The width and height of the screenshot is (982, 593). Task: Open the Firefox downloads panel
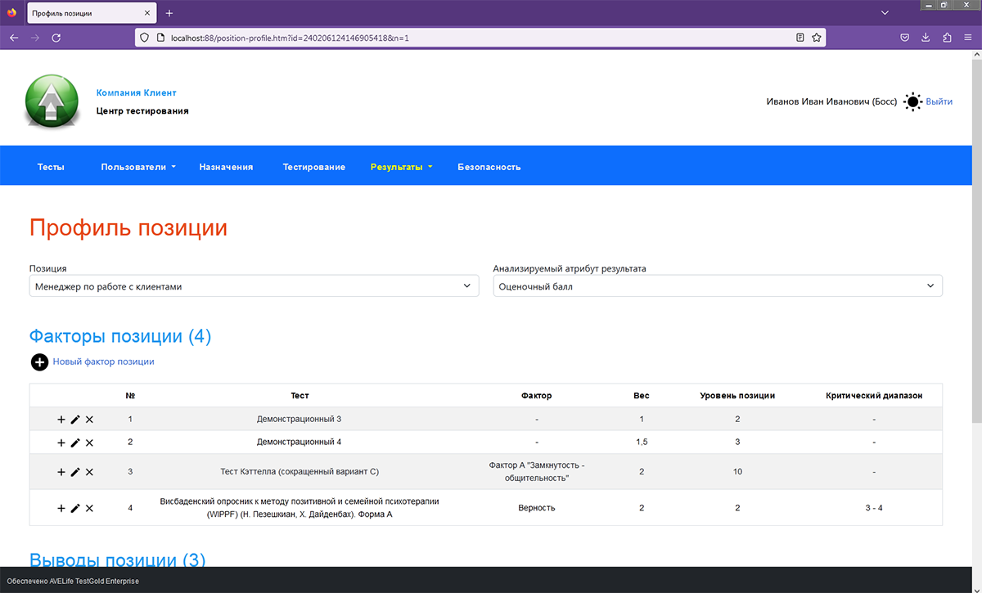pos(926,38)
